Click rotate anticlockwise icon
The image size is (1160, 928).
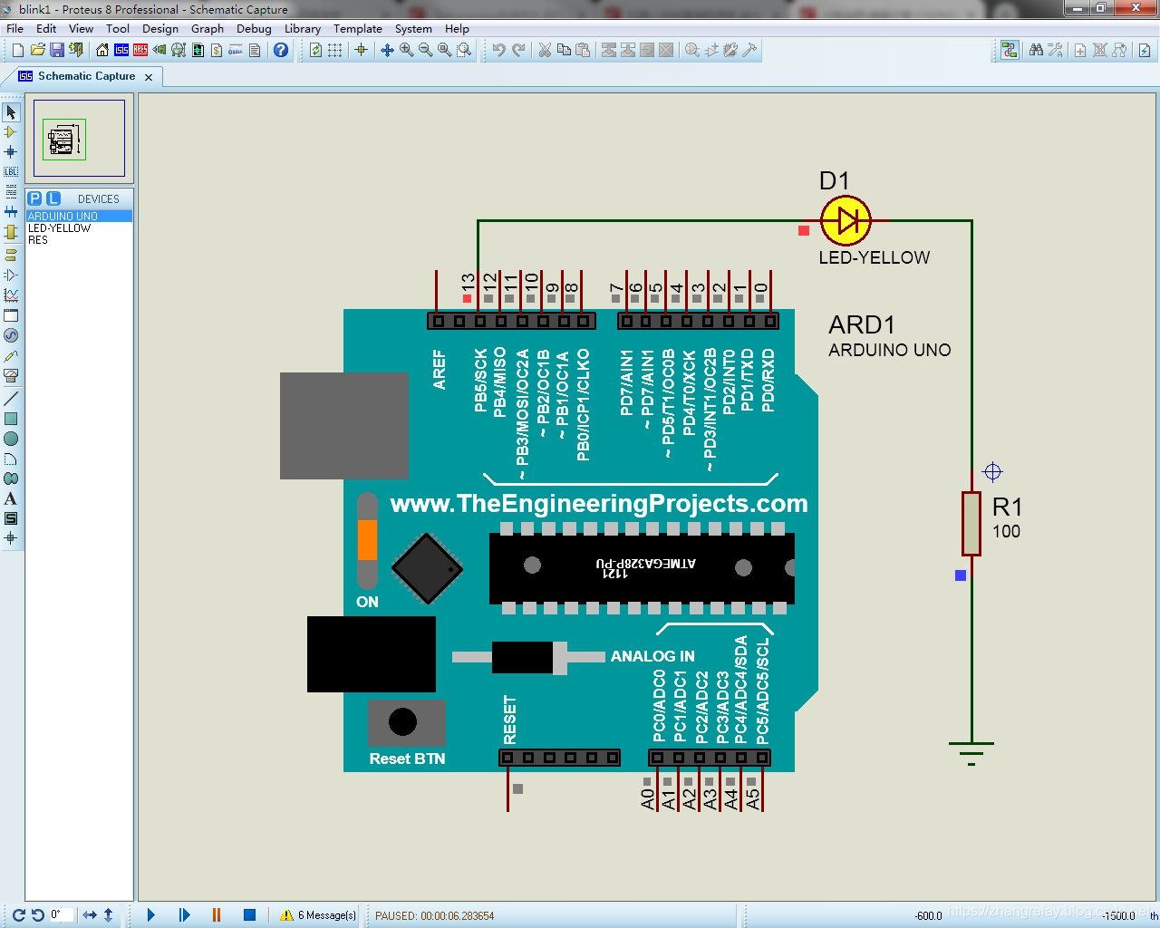37,915
